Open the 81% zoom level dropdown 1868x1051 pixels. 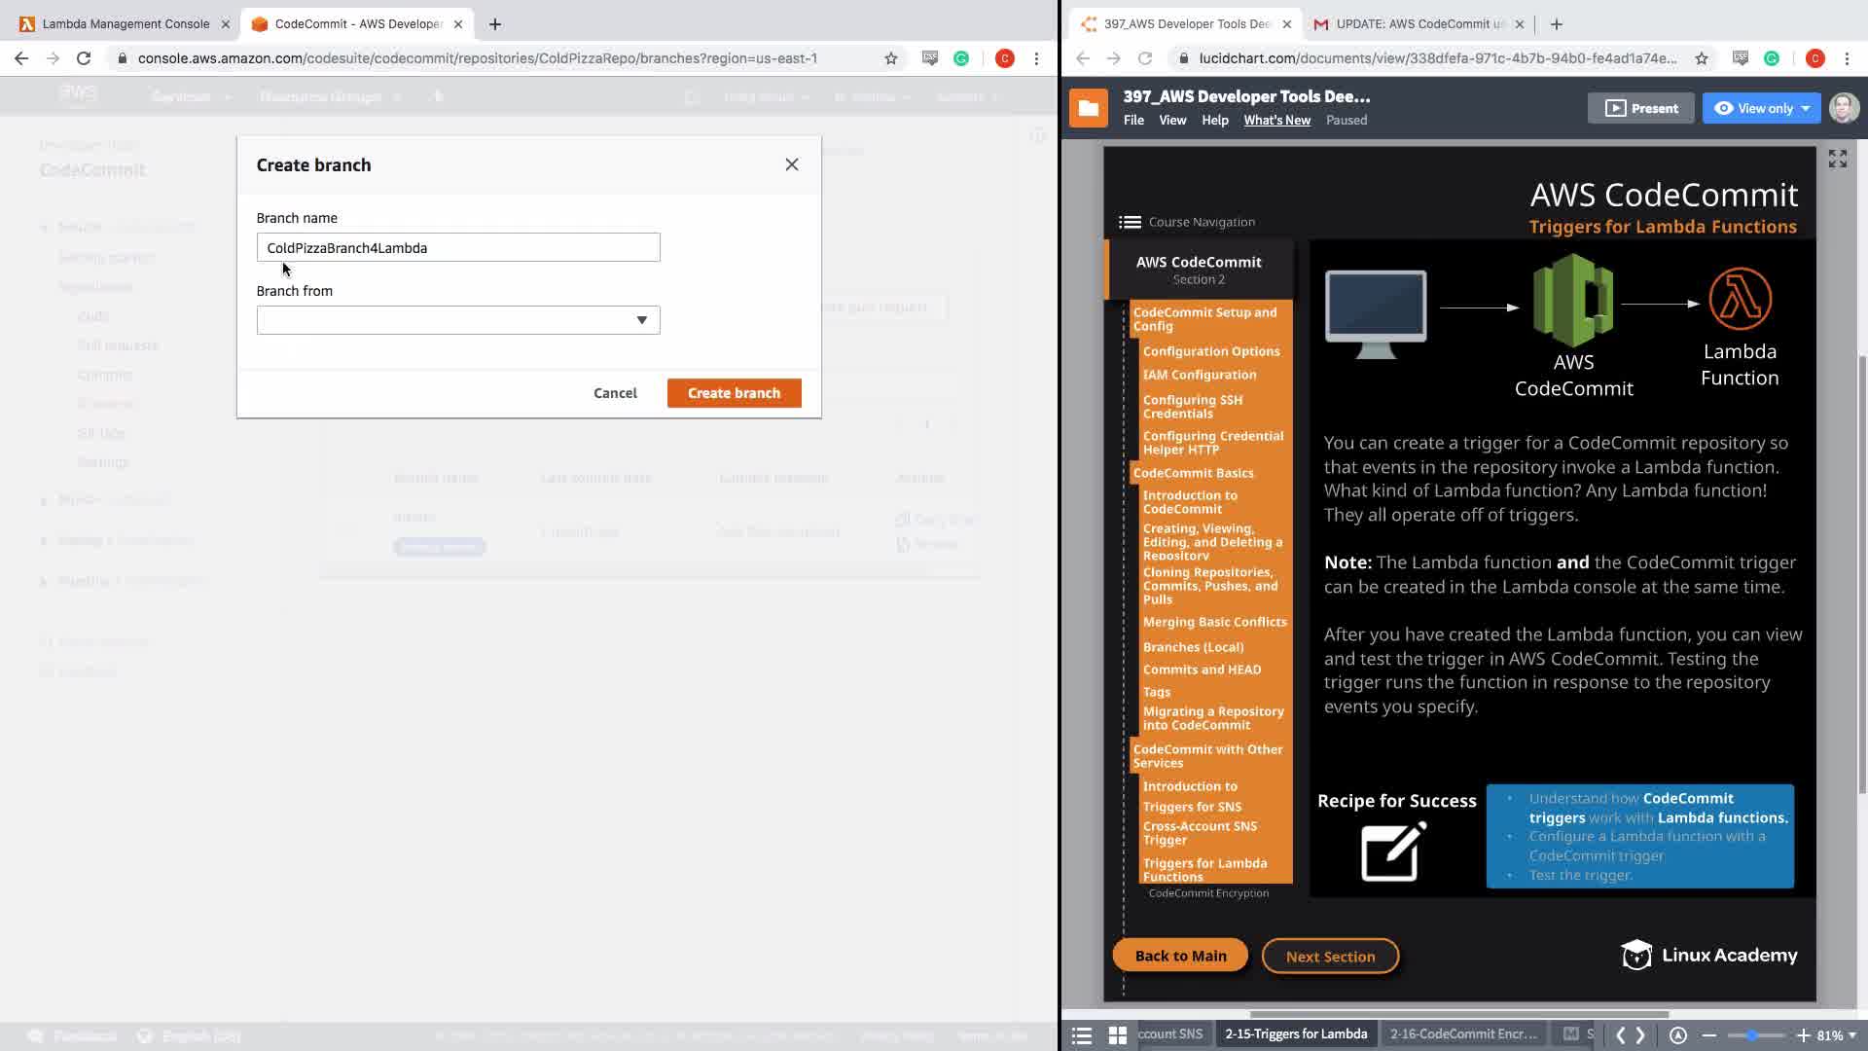pyautogui.click(x=1837, y=1034)
